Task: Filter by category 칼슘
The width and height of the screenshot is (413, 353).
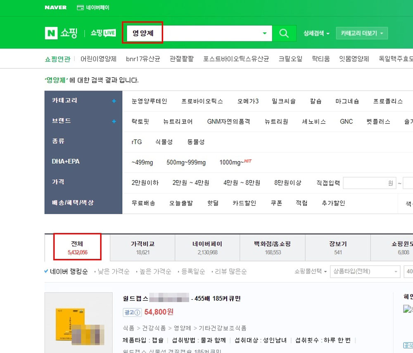Action: point(316,101)
